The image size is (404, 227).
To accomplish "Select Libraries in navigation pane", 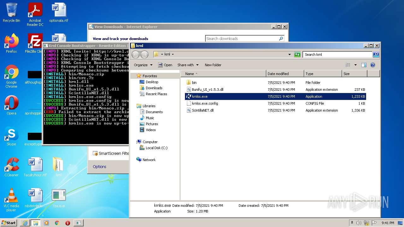I will 149,106.
